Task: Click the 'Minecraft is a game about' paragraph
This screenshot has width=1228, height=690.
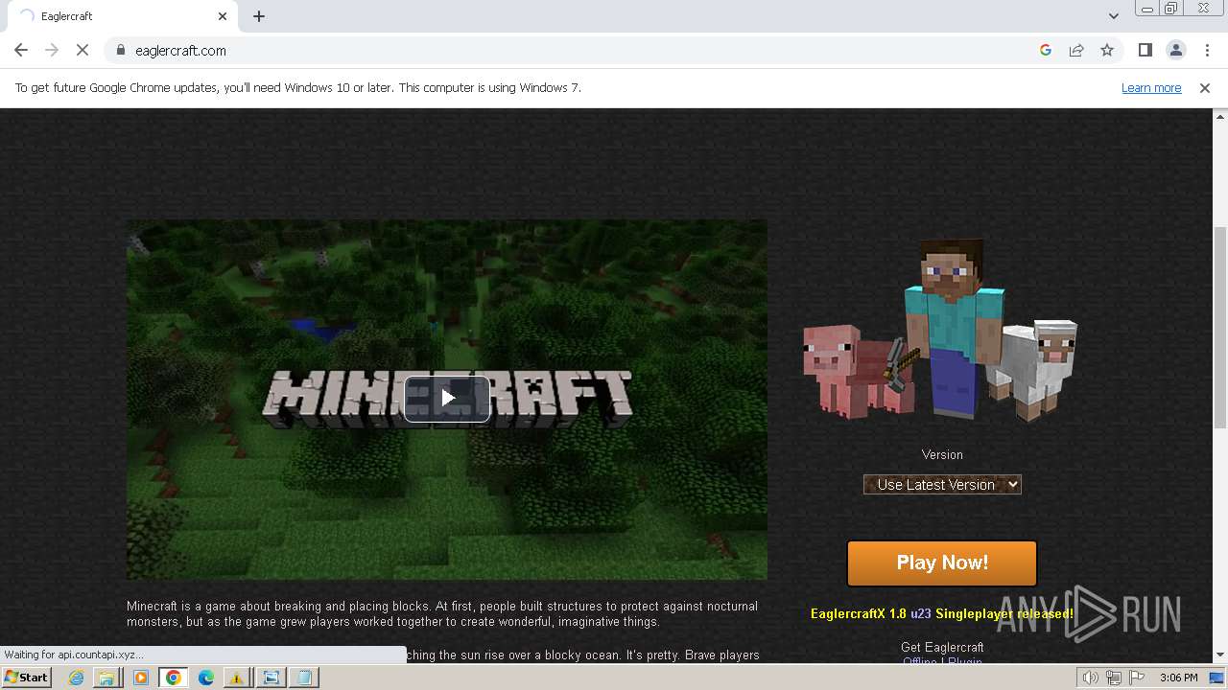Action: click(442, 613)
